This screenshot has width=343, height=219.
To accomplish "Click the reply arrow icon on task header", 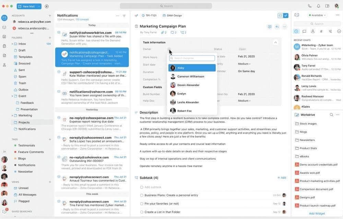I will point(277,27).
